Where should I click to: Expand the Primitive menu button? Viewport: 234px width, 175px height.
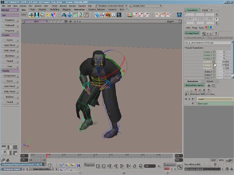10,20
